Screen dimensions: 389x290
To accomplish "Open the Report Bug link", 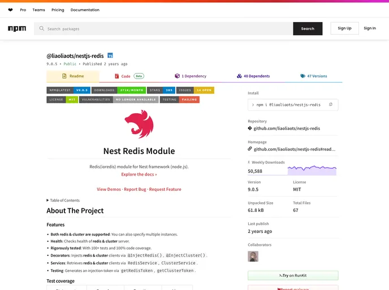I will coord(135,189).
